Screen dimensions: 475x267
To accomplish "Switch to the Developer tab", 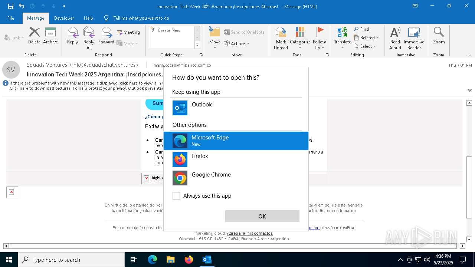I will click(x=64, y=18).
